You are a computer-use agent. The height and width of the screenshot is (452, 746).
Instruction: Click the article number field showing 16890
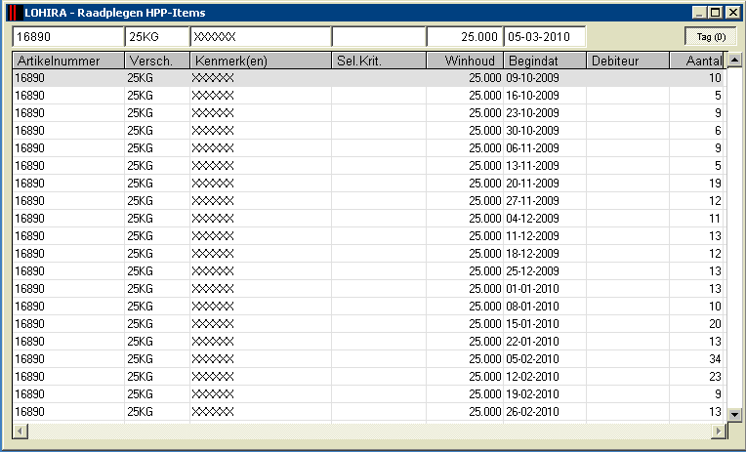[x=68, y=37]
